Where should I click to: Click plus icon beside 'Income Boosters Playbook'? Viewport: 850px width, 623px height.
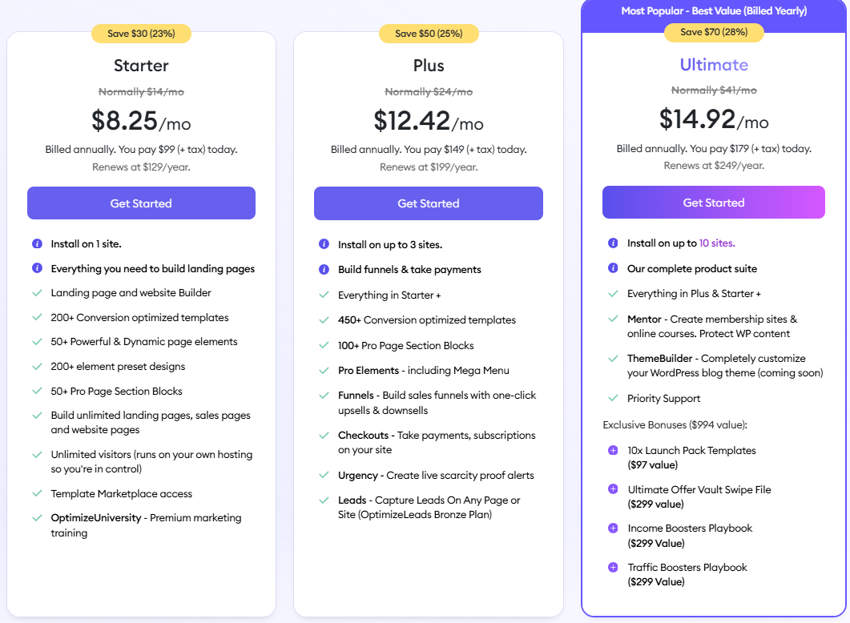[613, 529]
